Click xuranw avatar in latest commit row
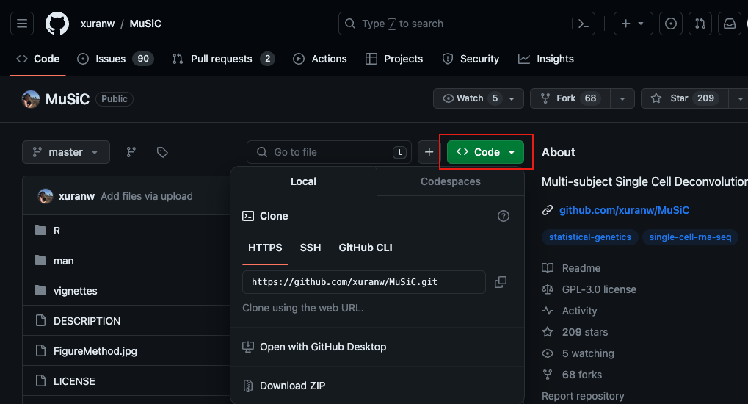 pos(46,196)
